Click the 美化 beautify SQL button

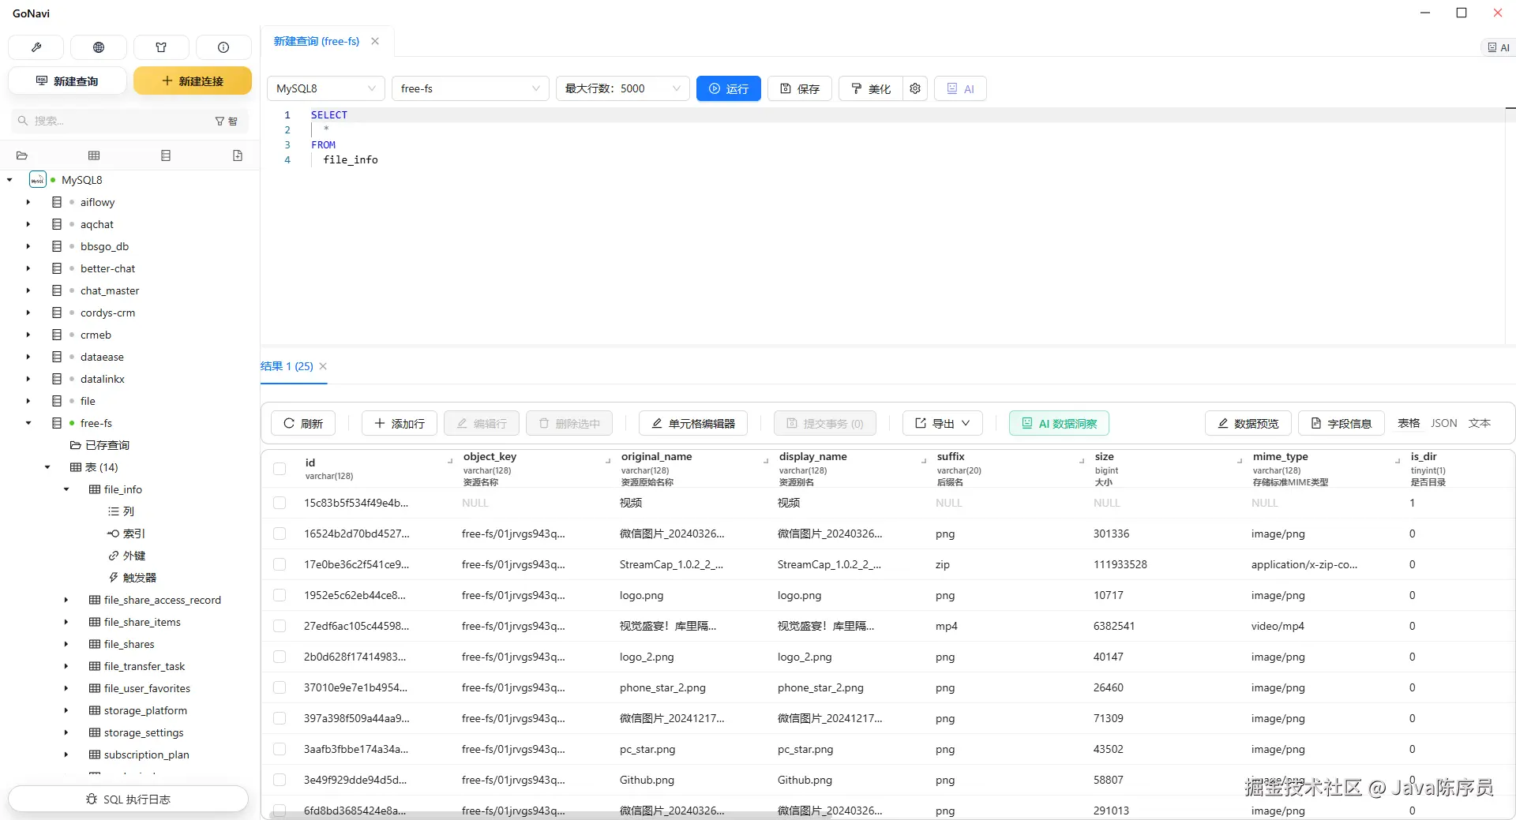(x=871, y=88)
